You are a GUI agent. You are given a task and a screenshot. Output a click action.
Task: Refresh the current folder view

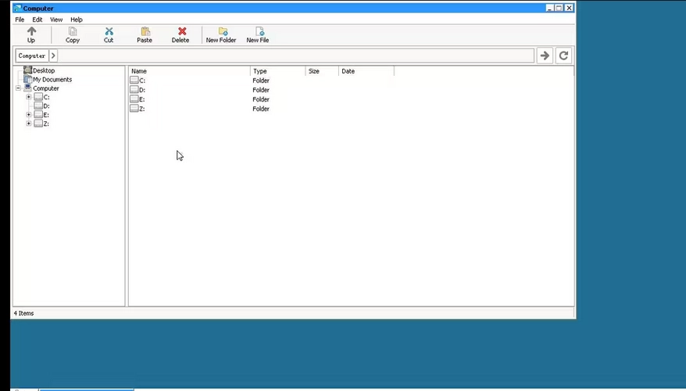point(563,56)
